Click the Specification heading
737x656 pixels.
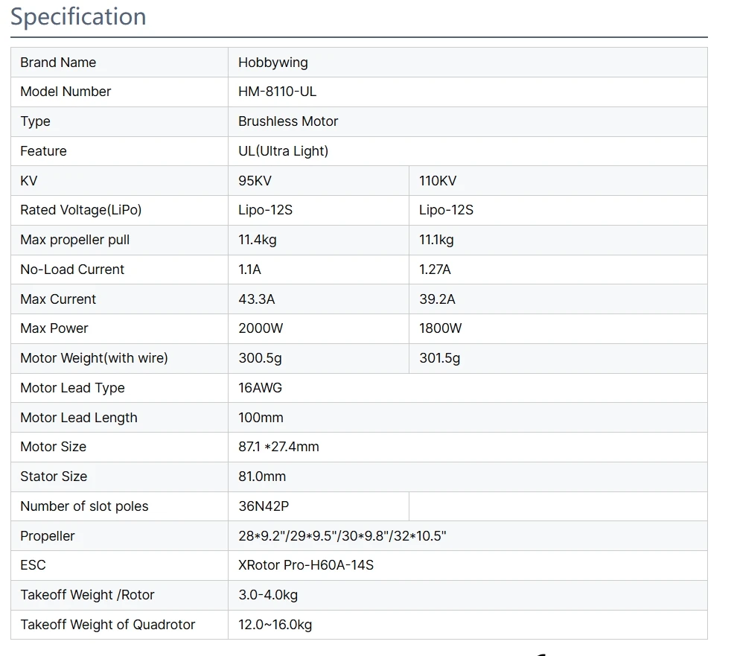tap(78, 16)
